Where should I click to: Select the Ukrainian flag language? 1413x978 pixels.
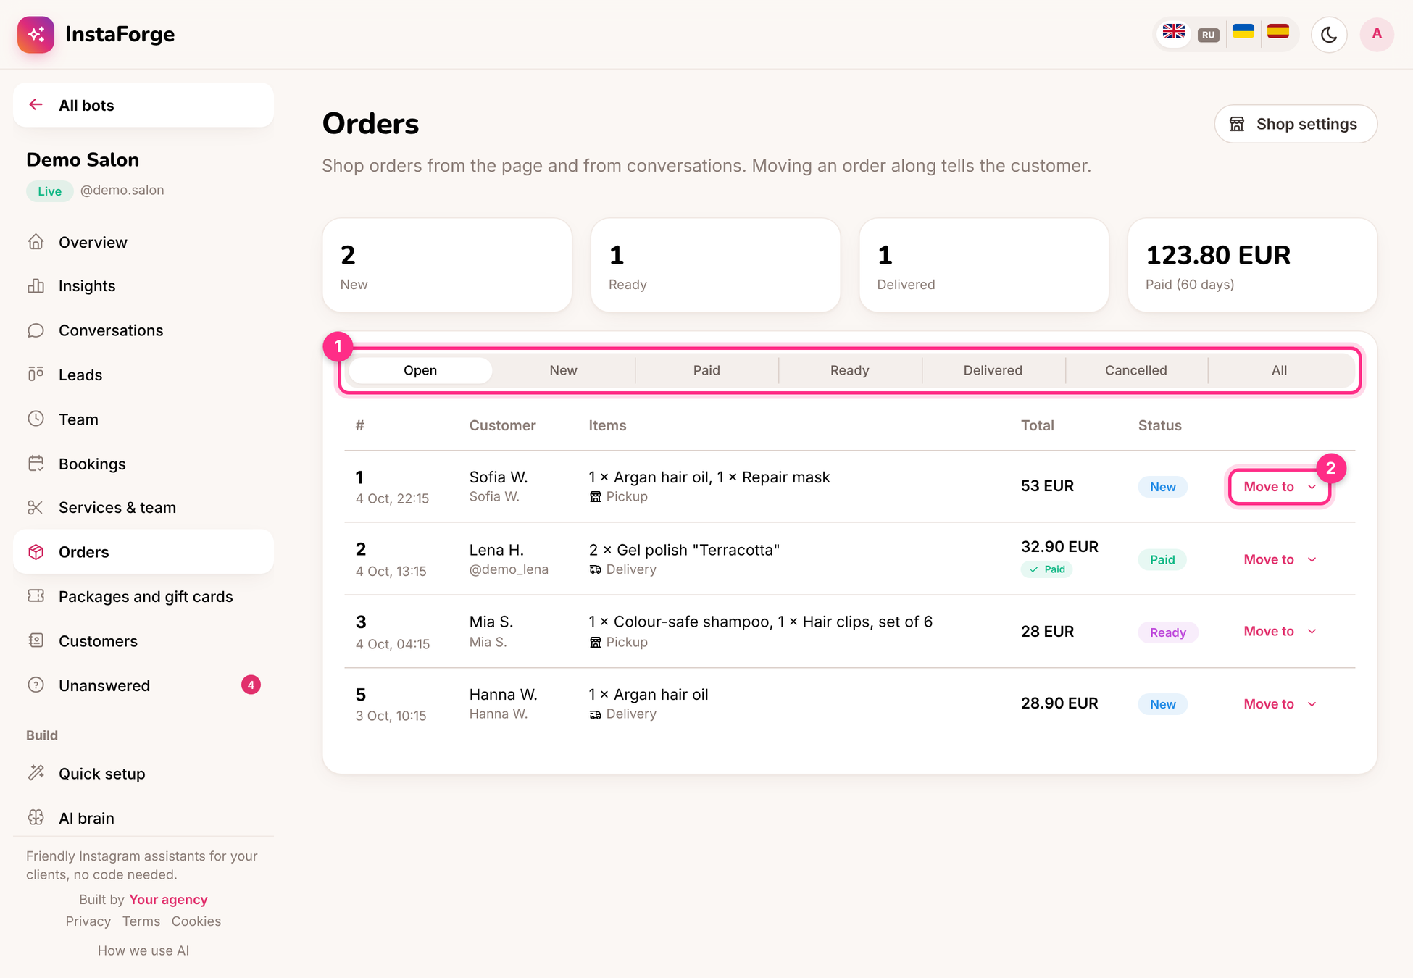click(x=1243, y=33)
